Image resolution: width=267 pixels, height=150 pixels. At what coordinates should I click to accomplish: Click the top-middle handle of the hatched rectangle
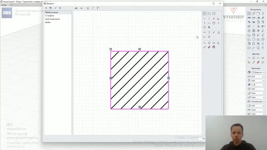point(140,49)
